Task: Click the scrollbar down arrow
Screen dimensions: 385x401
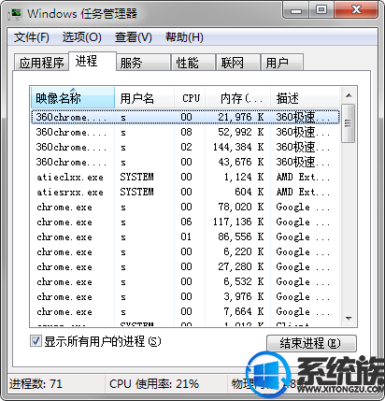Action: click(349, 319)
